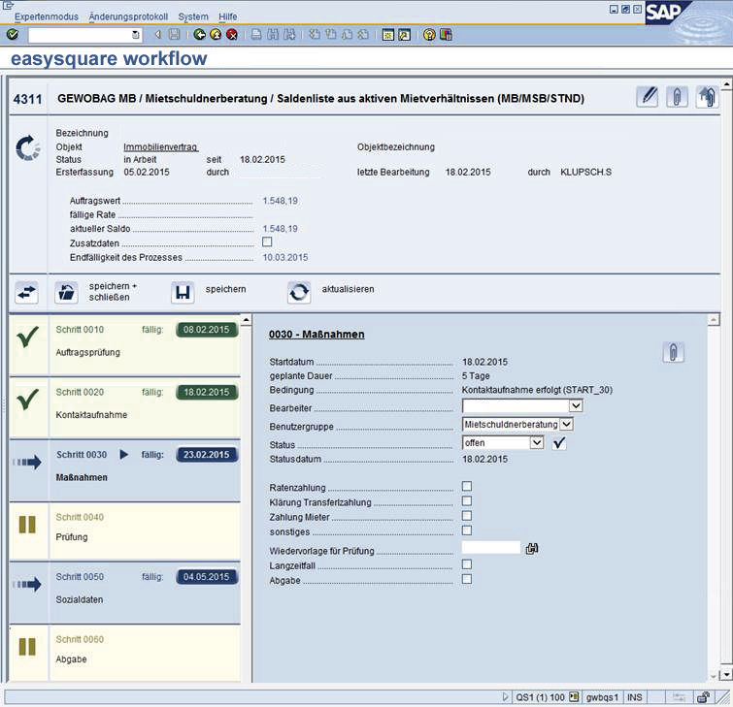Click the pencil edit icon in header
733x707 pixels.
pos(648,97)
